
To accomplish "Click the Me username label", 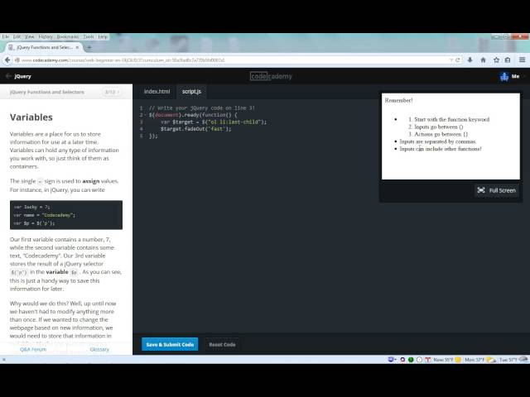I will [x=515, y=76].
